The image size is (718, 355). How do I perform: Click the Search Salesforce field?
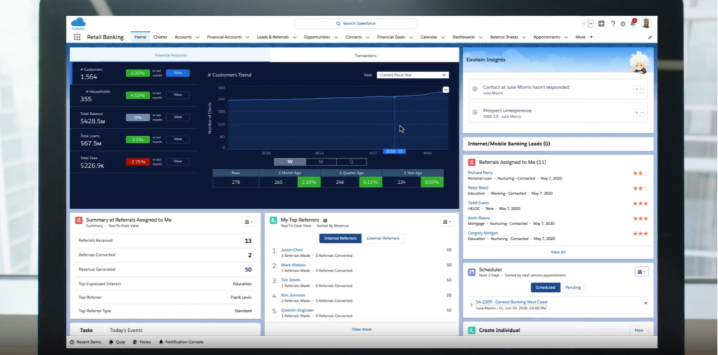click(x=355, y=23)
